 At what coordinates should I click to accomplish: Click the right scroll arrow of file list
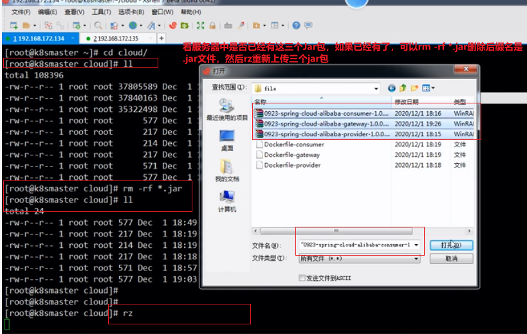(x=470, y=231)
